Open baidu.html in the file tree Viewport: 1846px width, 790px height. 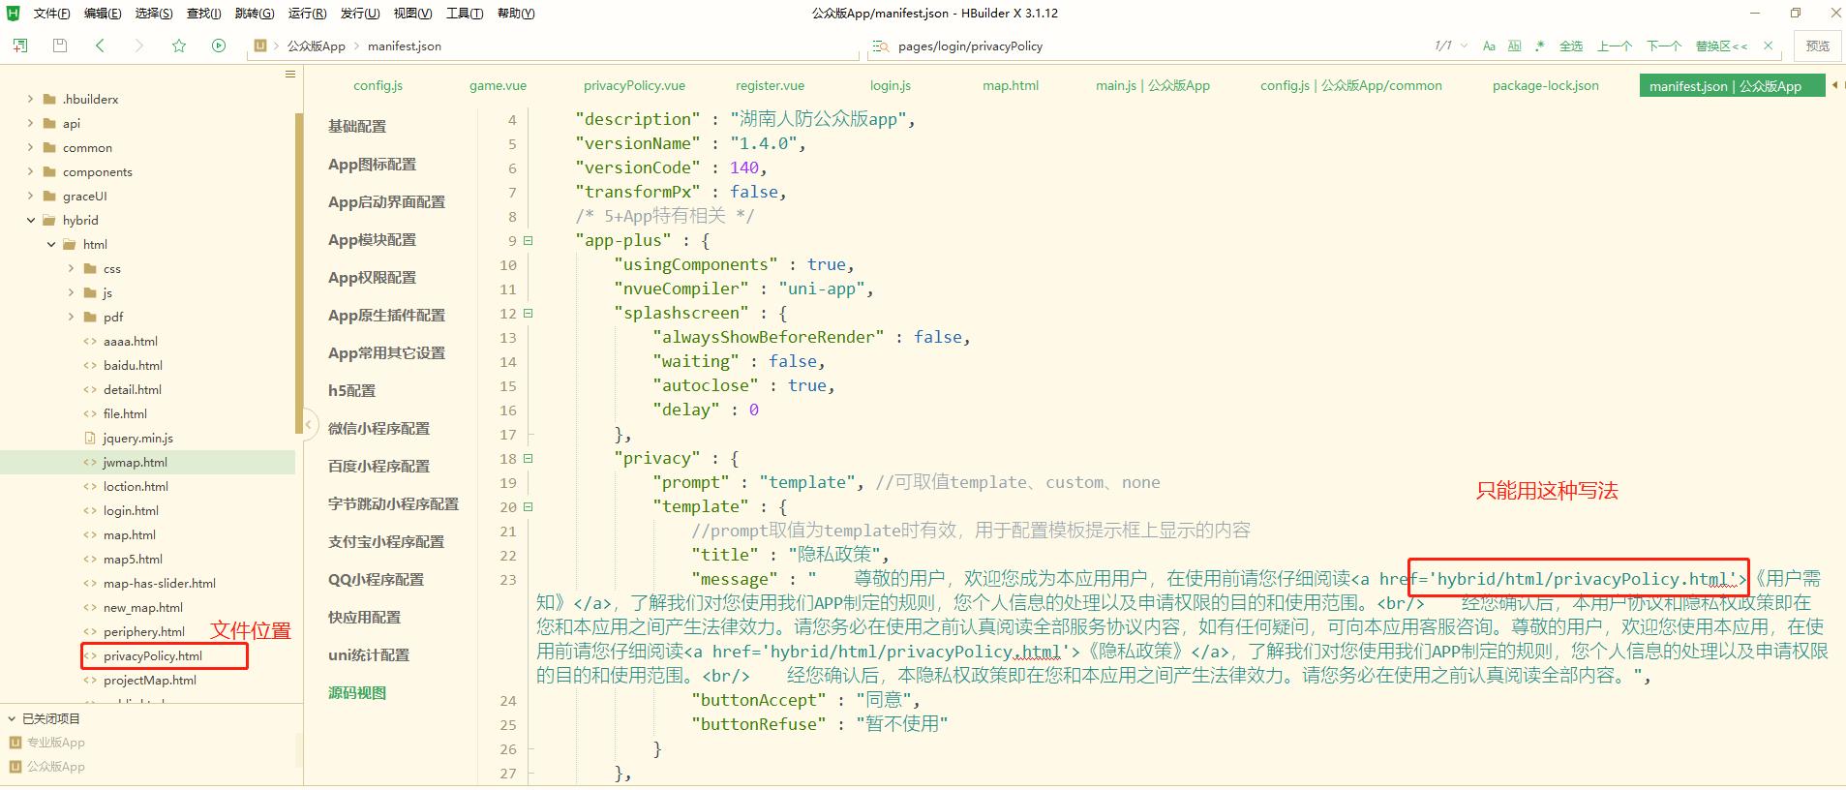(133, 365)
